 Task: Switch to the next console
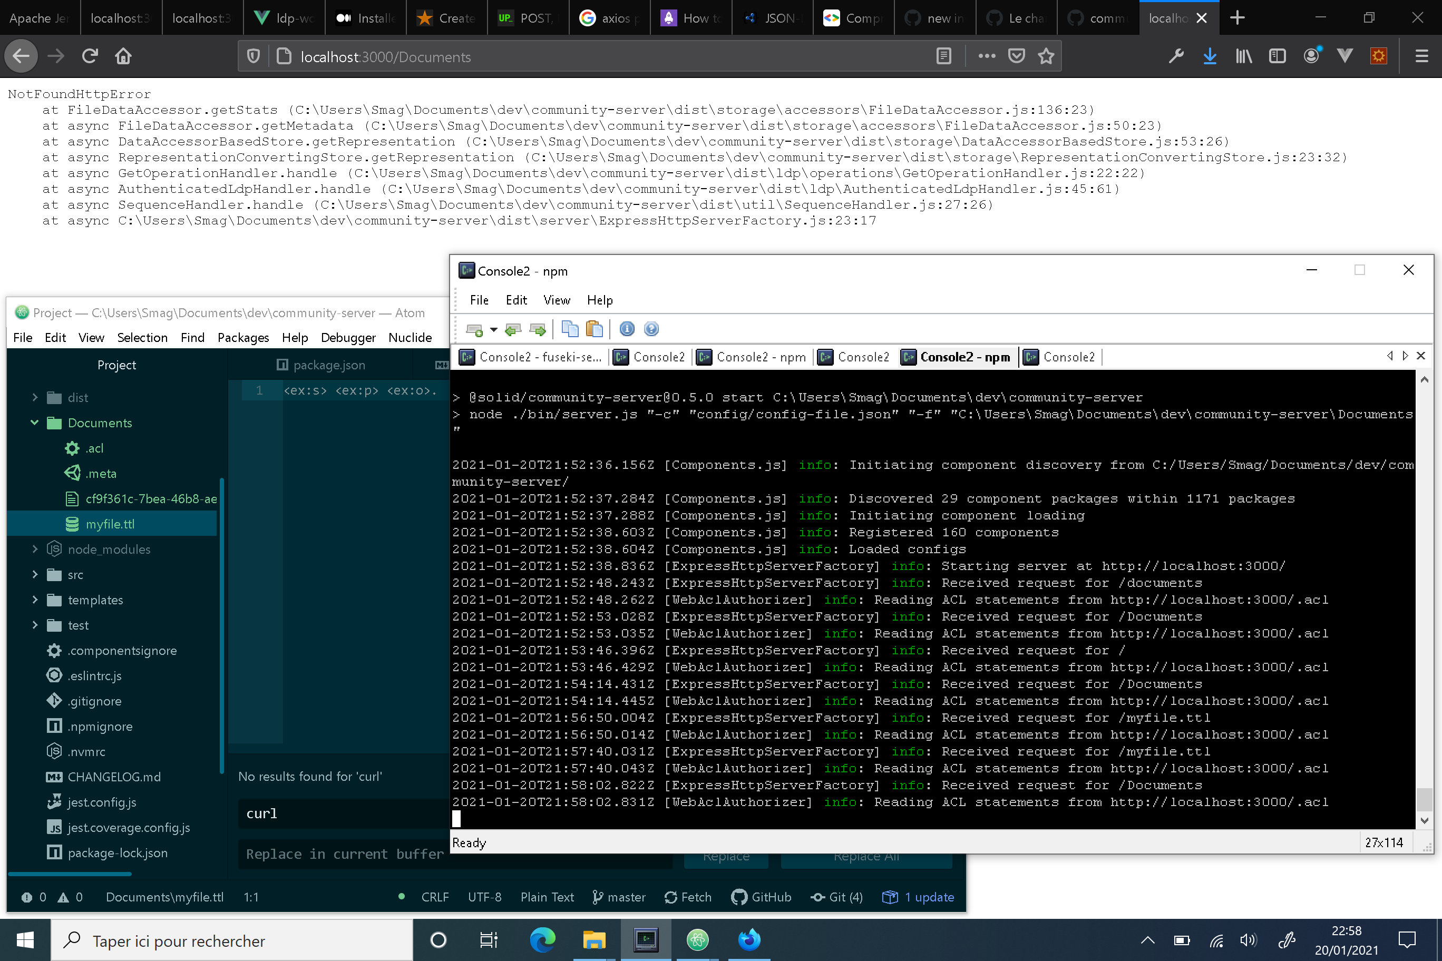coord(538,329)
